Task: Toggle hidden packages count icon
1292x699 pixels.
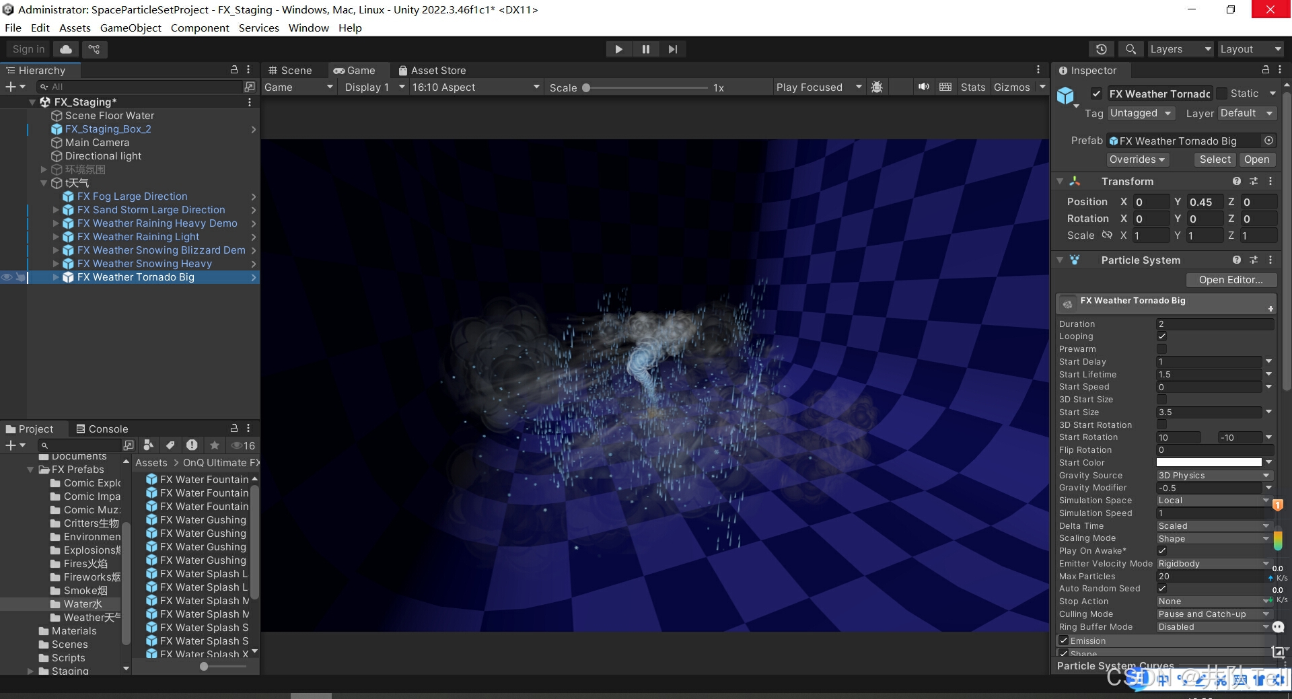Action: pyautogui.click(x=243, y=445)
